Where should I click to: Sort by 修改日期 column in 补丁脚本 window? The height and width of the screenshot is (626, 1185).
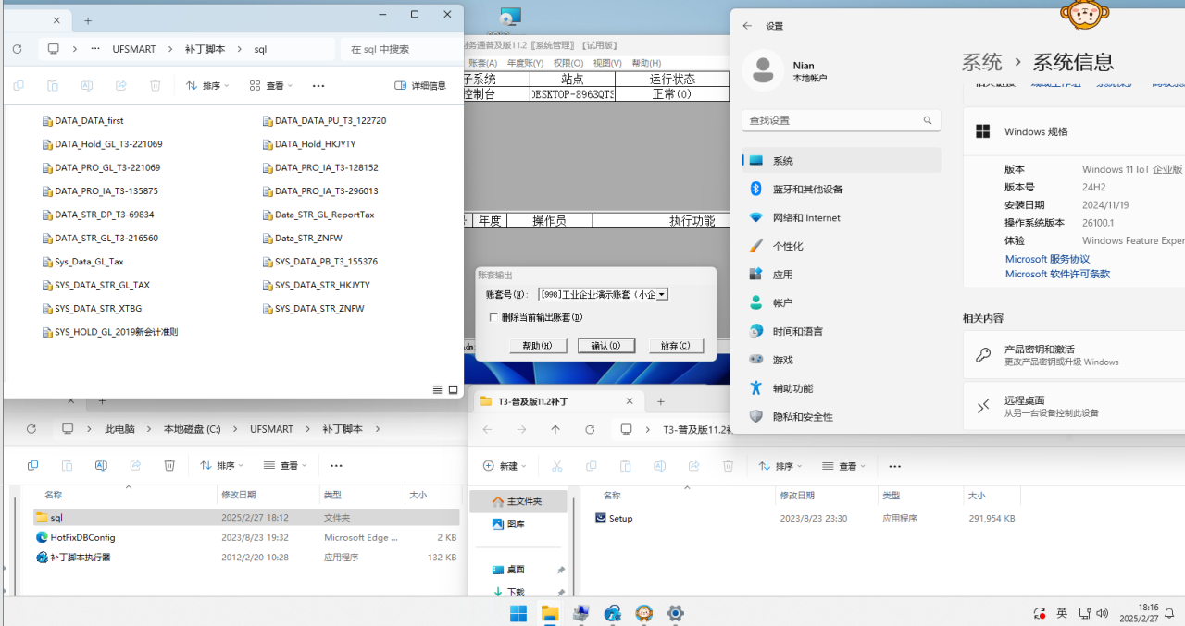click(x=239, y=496)
